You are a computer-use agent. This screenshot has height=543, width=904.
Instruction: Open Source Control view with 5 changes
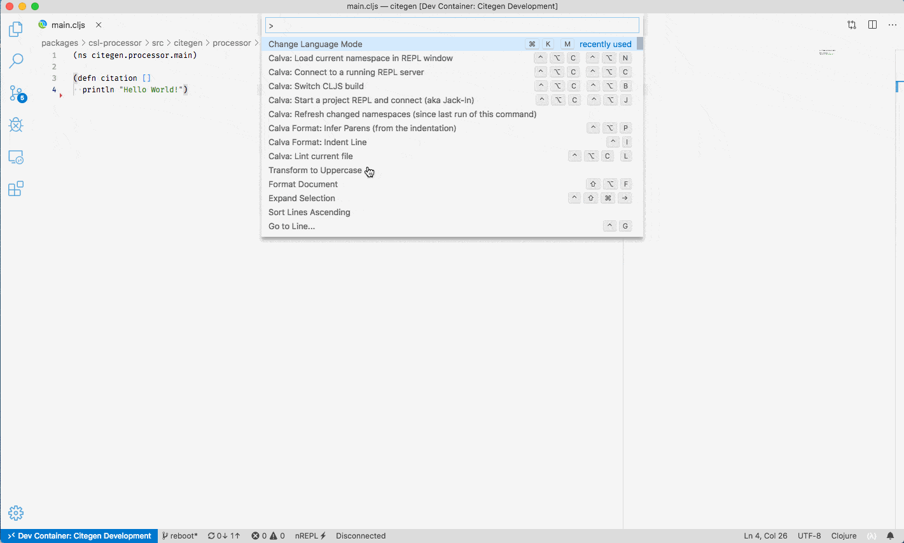pyautogui.click(x=17, y=94)
